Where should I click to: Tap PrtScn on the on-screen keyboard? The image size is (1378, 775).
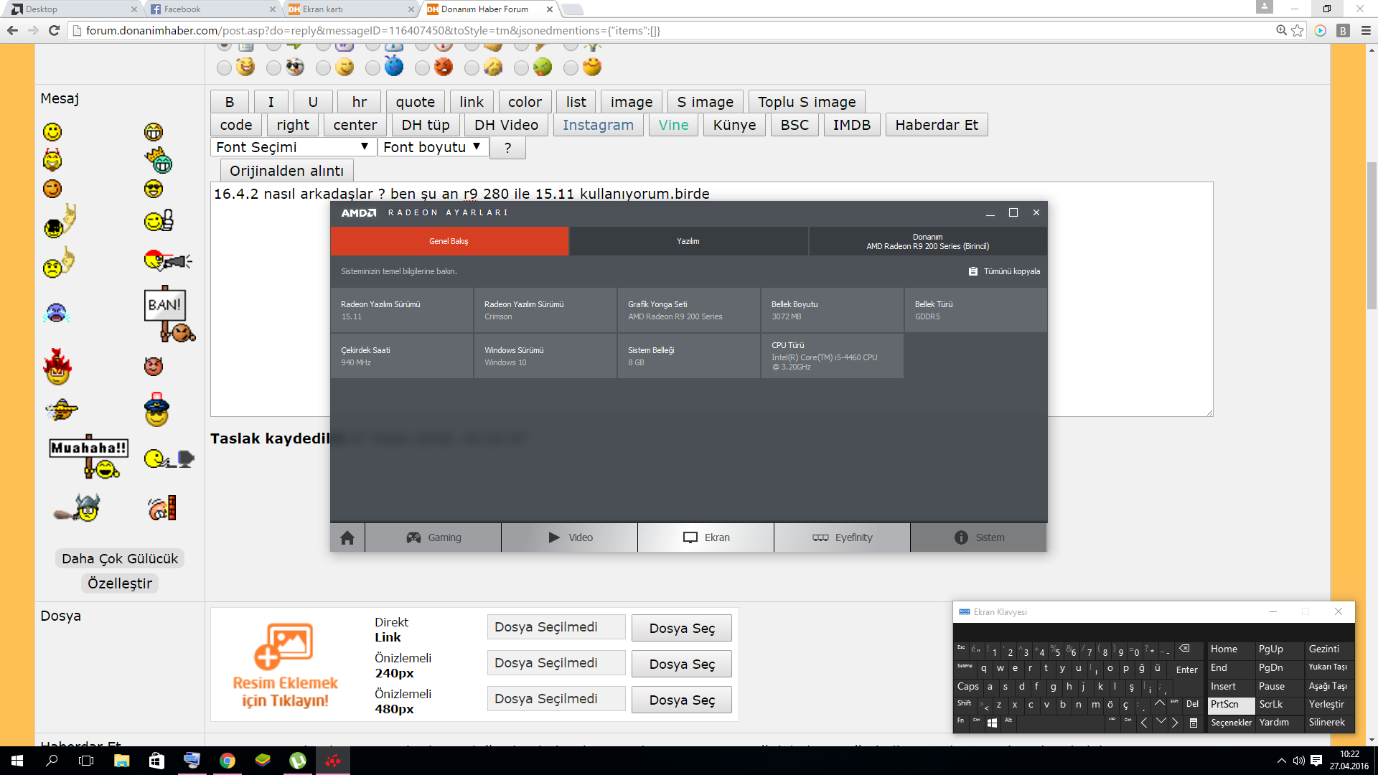click(x=1231, y=705)
